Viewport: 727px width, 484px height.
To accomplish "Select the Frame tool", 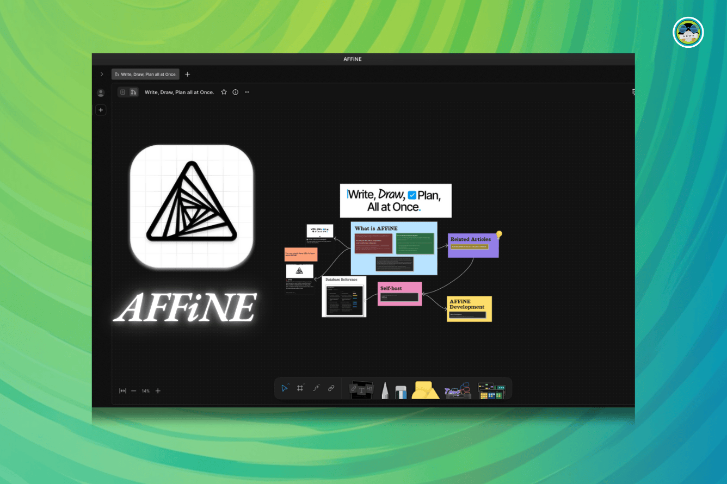I will [300, 387].
